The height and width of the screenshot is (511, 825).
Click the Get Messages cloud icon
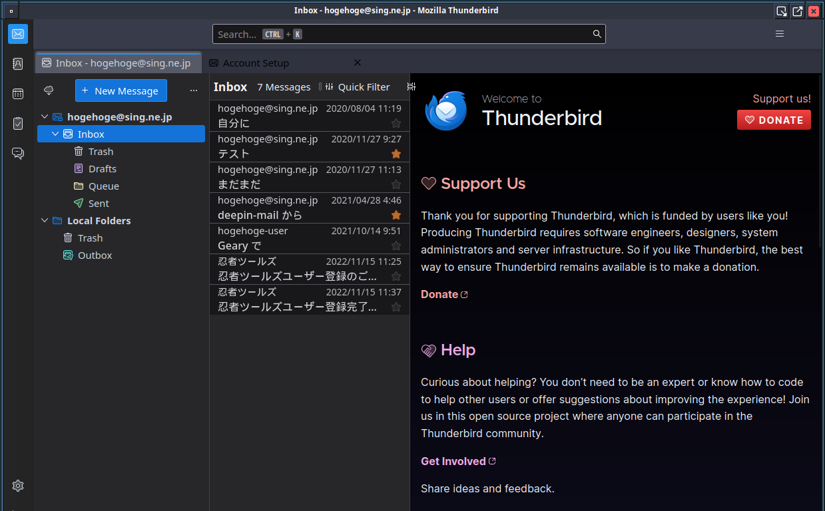point(49,90)
